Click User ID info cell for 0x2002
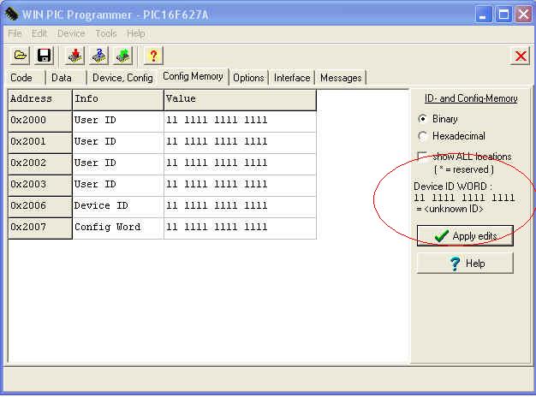 pos(118,164)
